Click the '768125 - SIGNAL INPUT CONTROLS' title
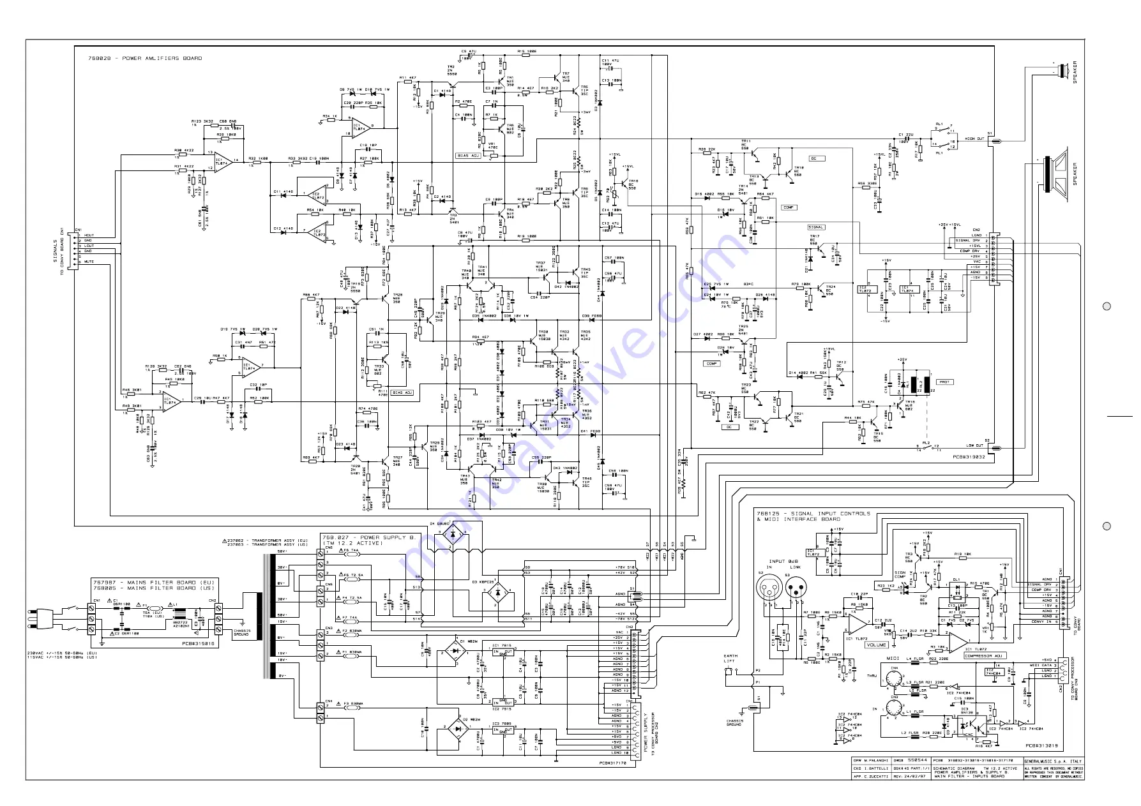 click(813, 514)
